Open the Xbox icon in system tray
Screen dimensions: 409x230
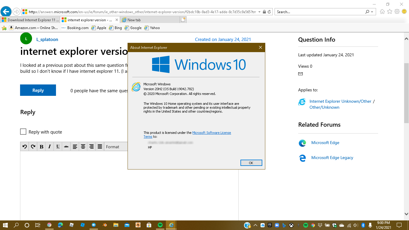click(291, 225)
